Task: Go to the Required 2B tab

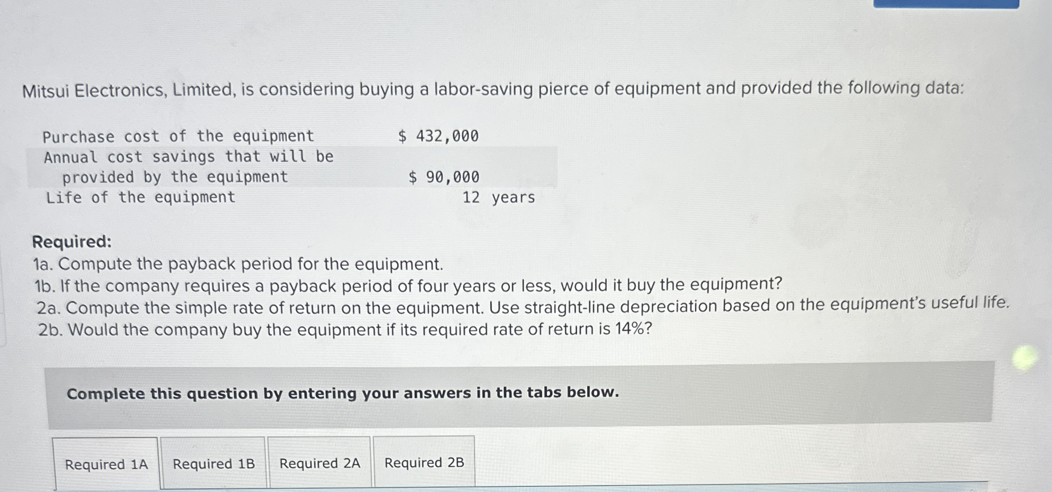Action: (x=424, y=462)
